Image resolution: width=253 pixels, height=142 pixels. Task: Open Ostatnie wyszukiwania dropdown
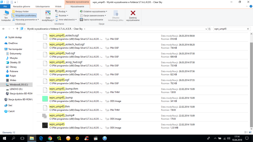pyautogui.click(x=93, y=11)
